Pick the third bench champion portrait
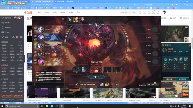 (x=82, y=19)
